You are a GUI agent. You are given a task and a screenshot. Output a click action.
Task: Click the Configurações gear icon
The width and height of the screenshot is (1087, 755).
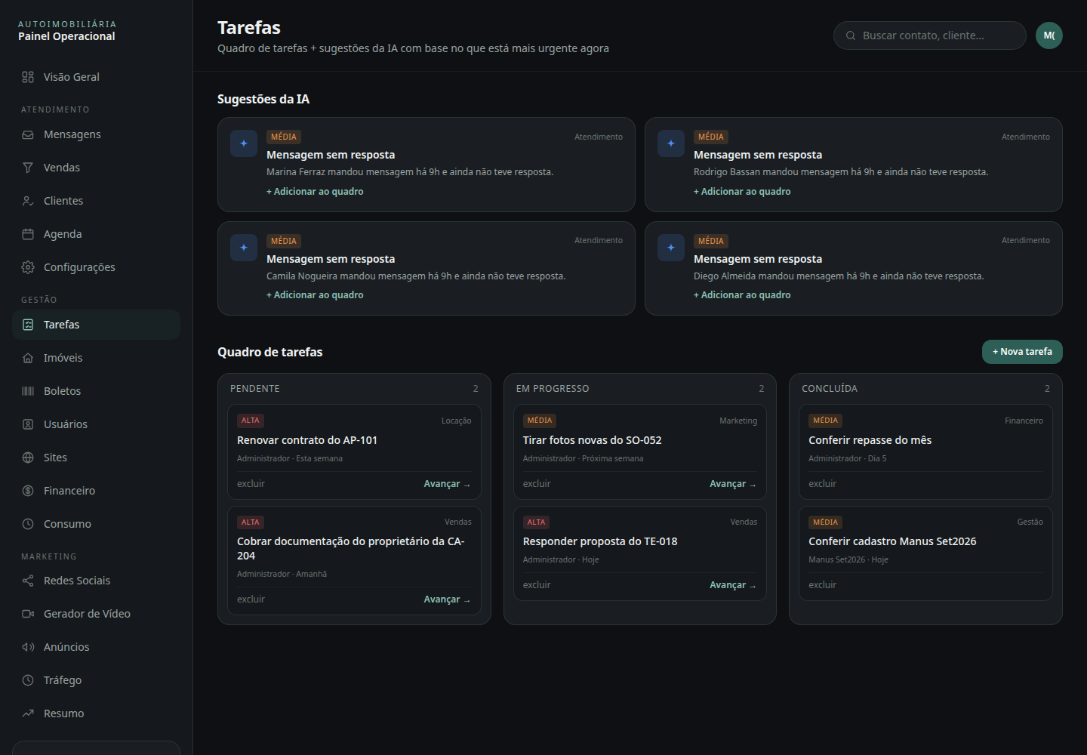(28, 267)
